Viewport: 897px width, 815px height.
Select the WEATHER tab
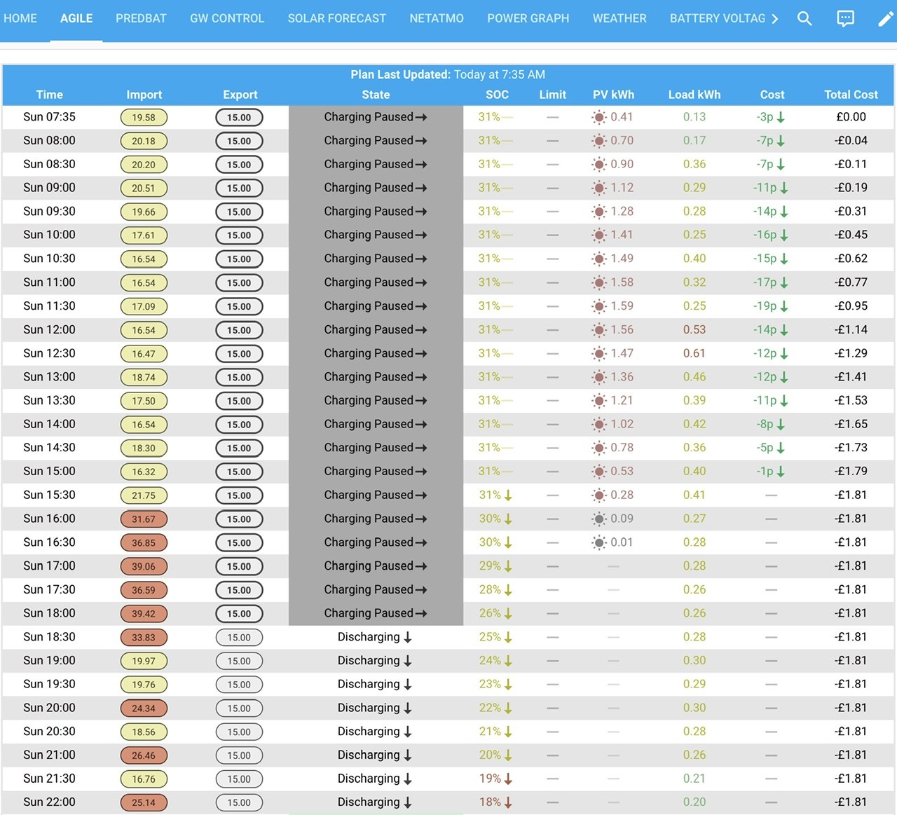[619, 18]
